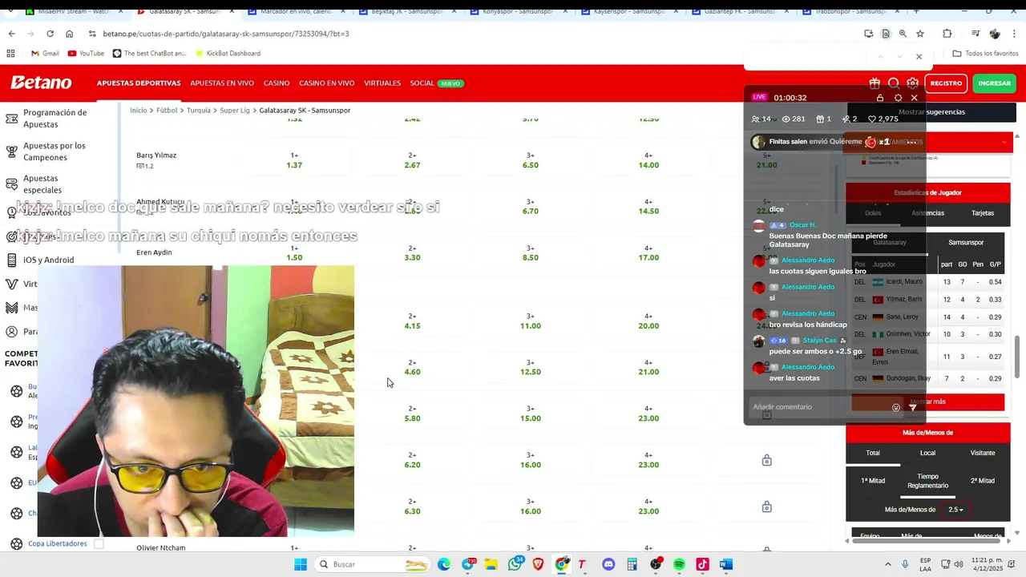
Task: Click Mostrar sugerencias button
Action: pyautogui.click(x=931, y=112)
